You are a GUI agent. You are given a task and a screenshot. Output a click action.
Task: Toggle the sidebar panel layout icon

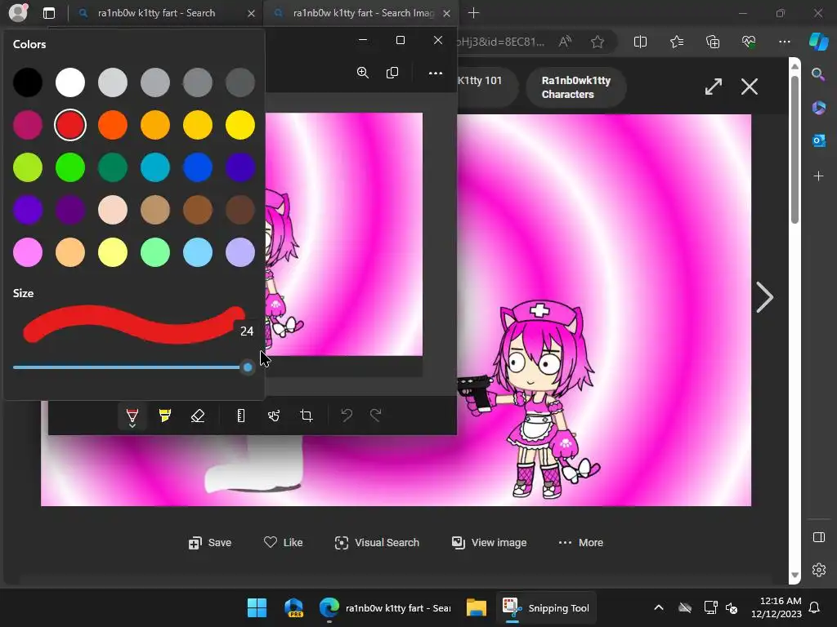tap(818, 537)
